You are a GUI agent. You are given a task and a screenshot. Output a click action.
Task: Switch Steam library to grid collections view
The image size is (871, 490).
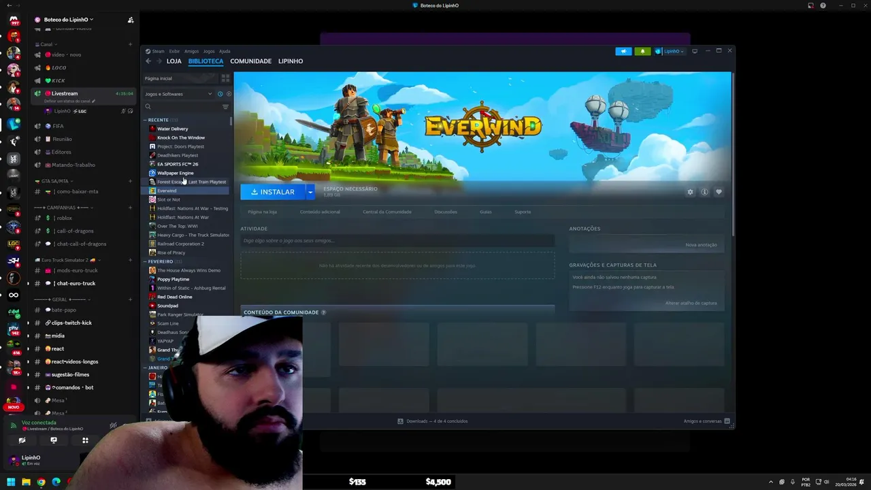(226, 78)
